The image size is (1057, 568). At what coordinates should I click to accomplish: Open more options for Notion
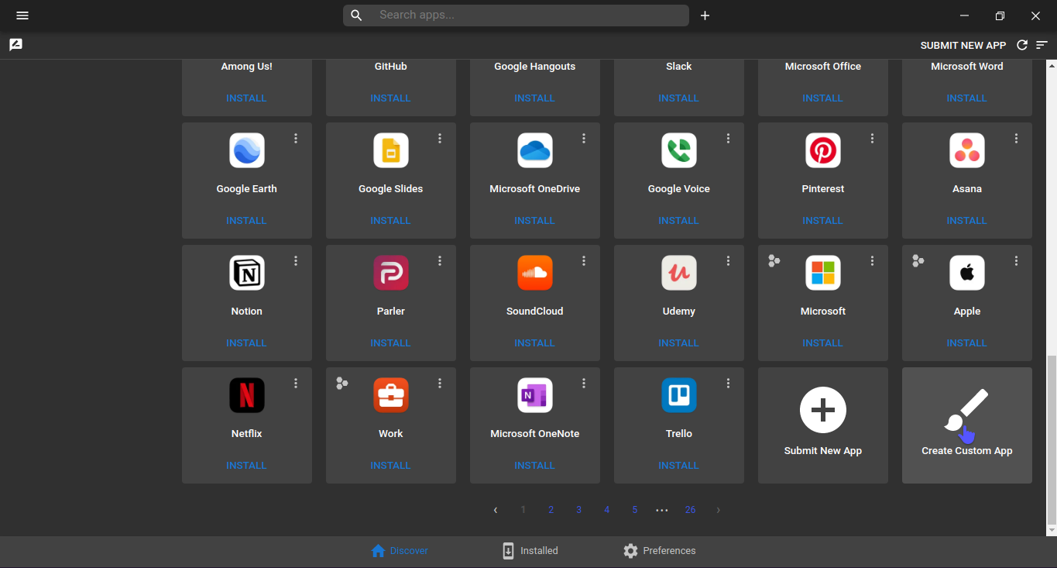click(296, 261)
